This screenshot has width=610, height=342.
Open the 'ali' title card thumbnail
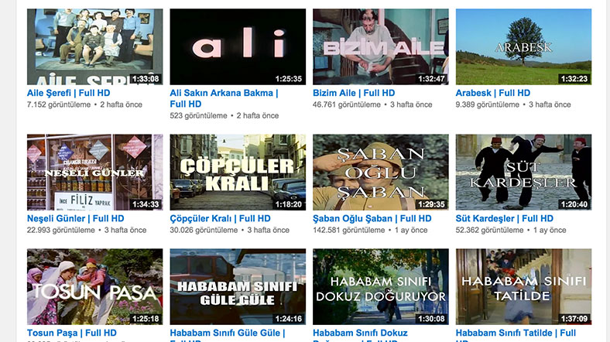(238, 46)
